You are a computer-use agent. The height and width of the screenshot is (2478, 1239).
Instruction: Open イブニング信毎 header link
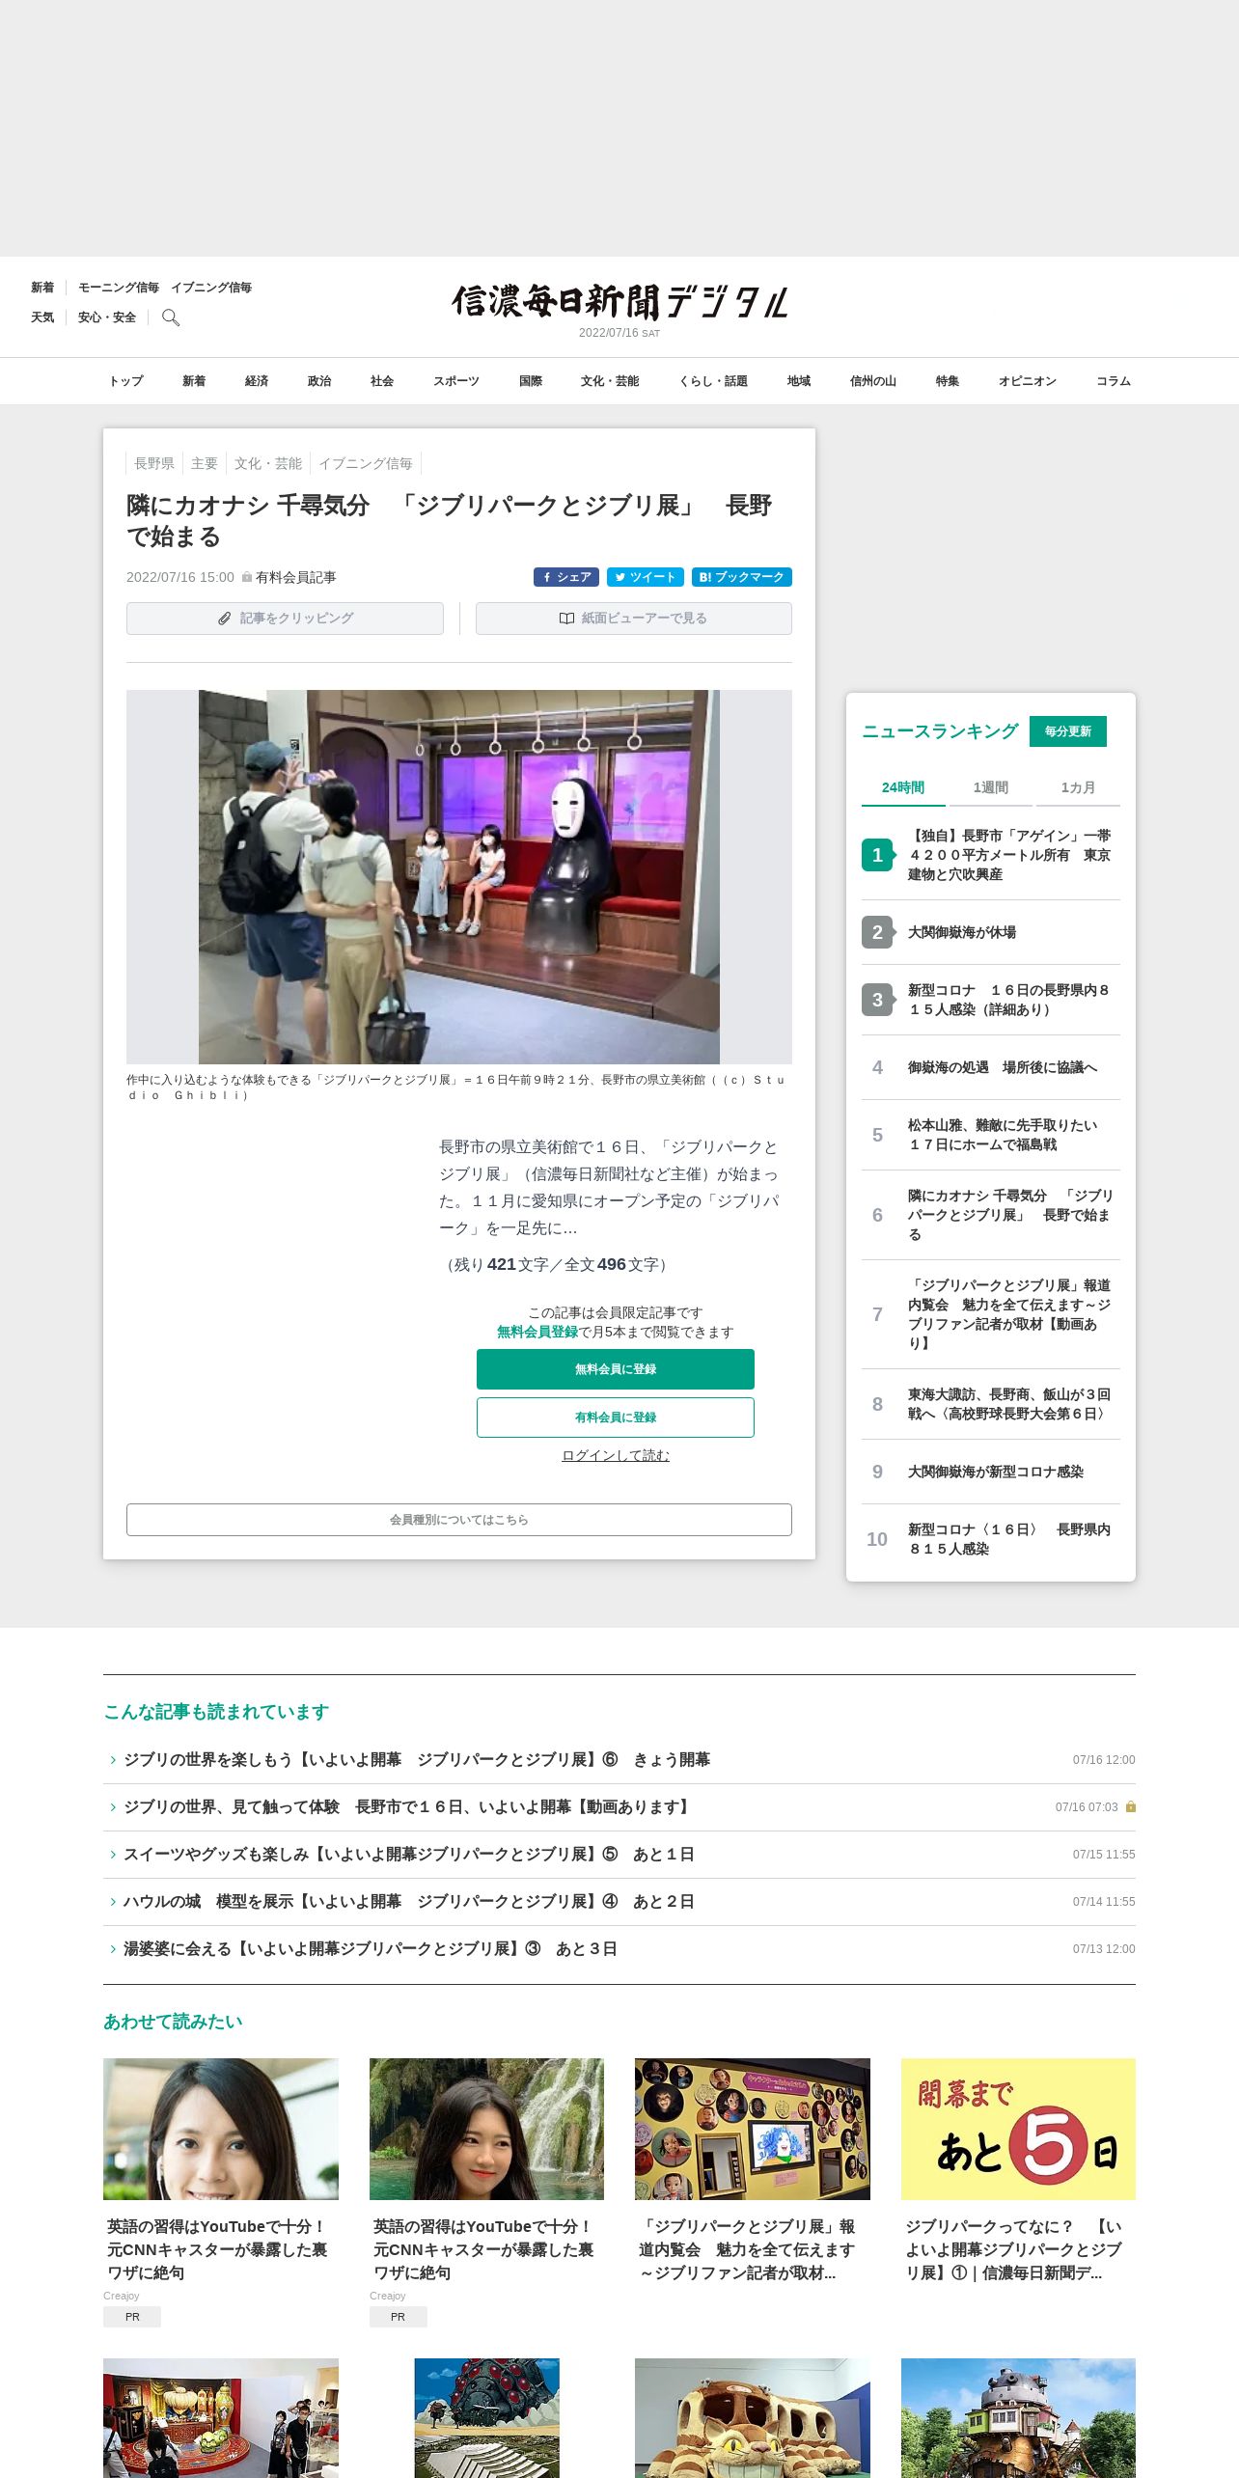[211, 288]
